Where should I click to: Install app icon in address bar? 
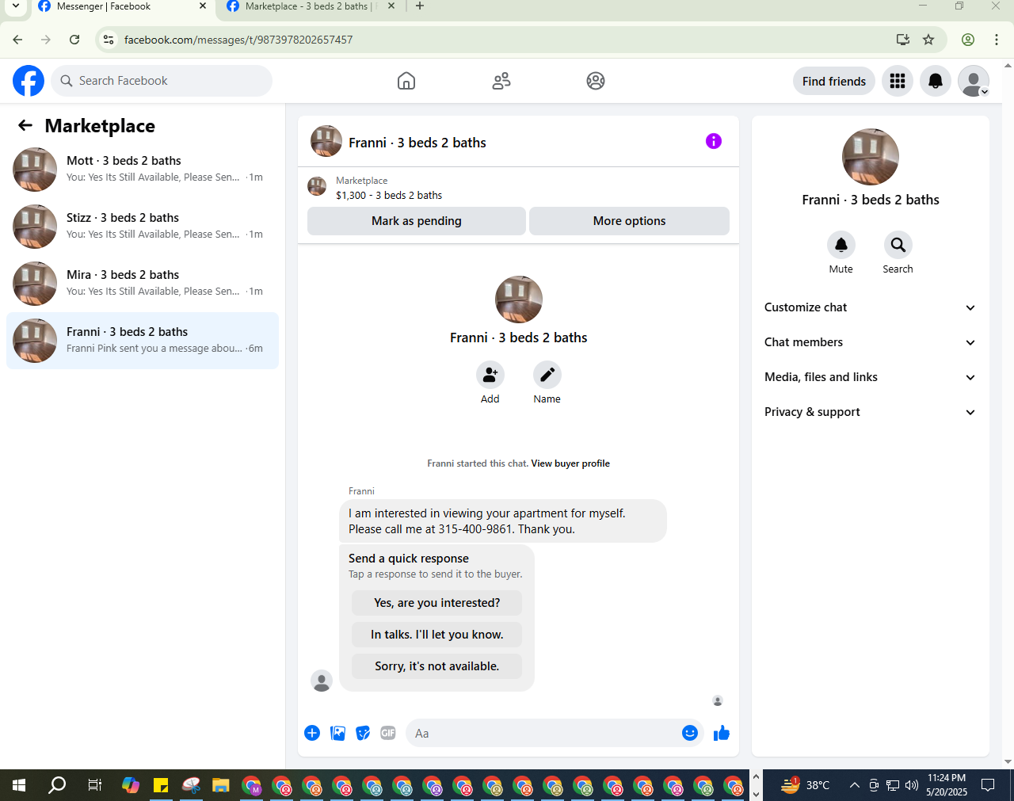point(903,40)
